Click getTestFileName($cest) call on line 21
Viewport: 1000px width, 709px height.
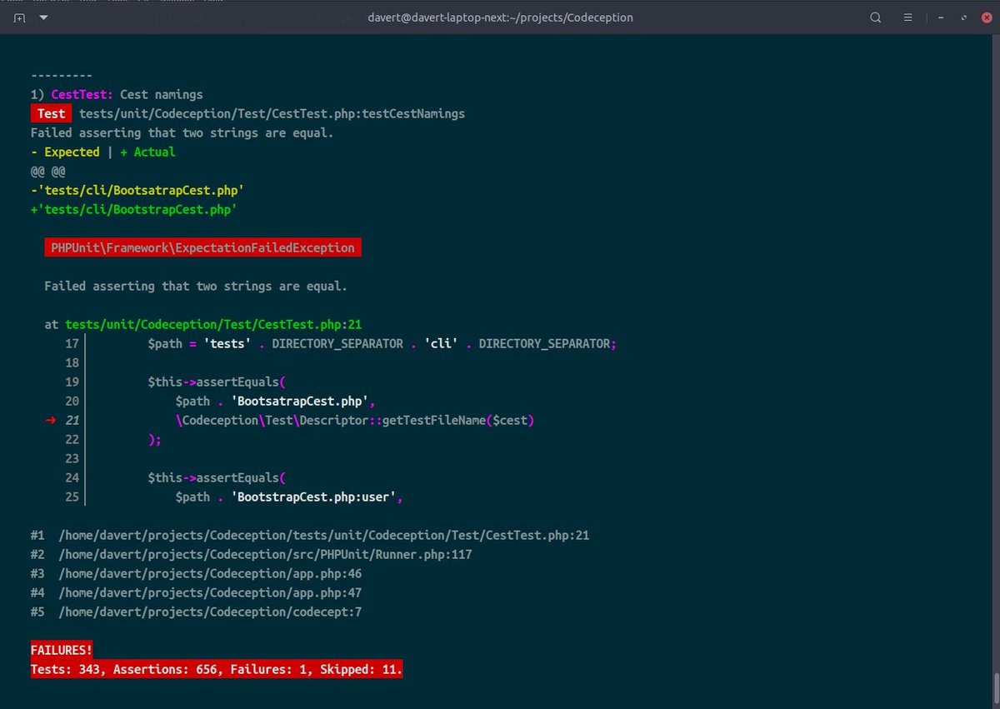point(457,420)
